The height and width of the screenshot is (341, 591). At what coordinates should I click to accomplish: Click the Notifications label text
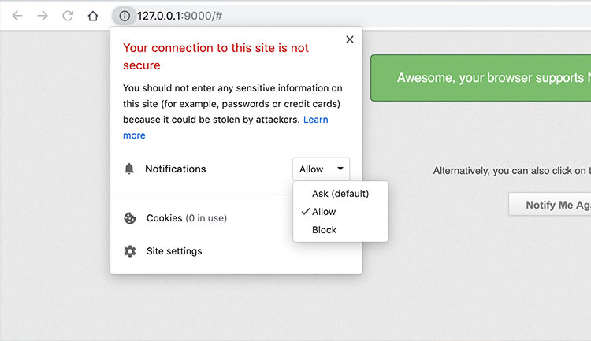pyautogui.click(x=176, y=169)
